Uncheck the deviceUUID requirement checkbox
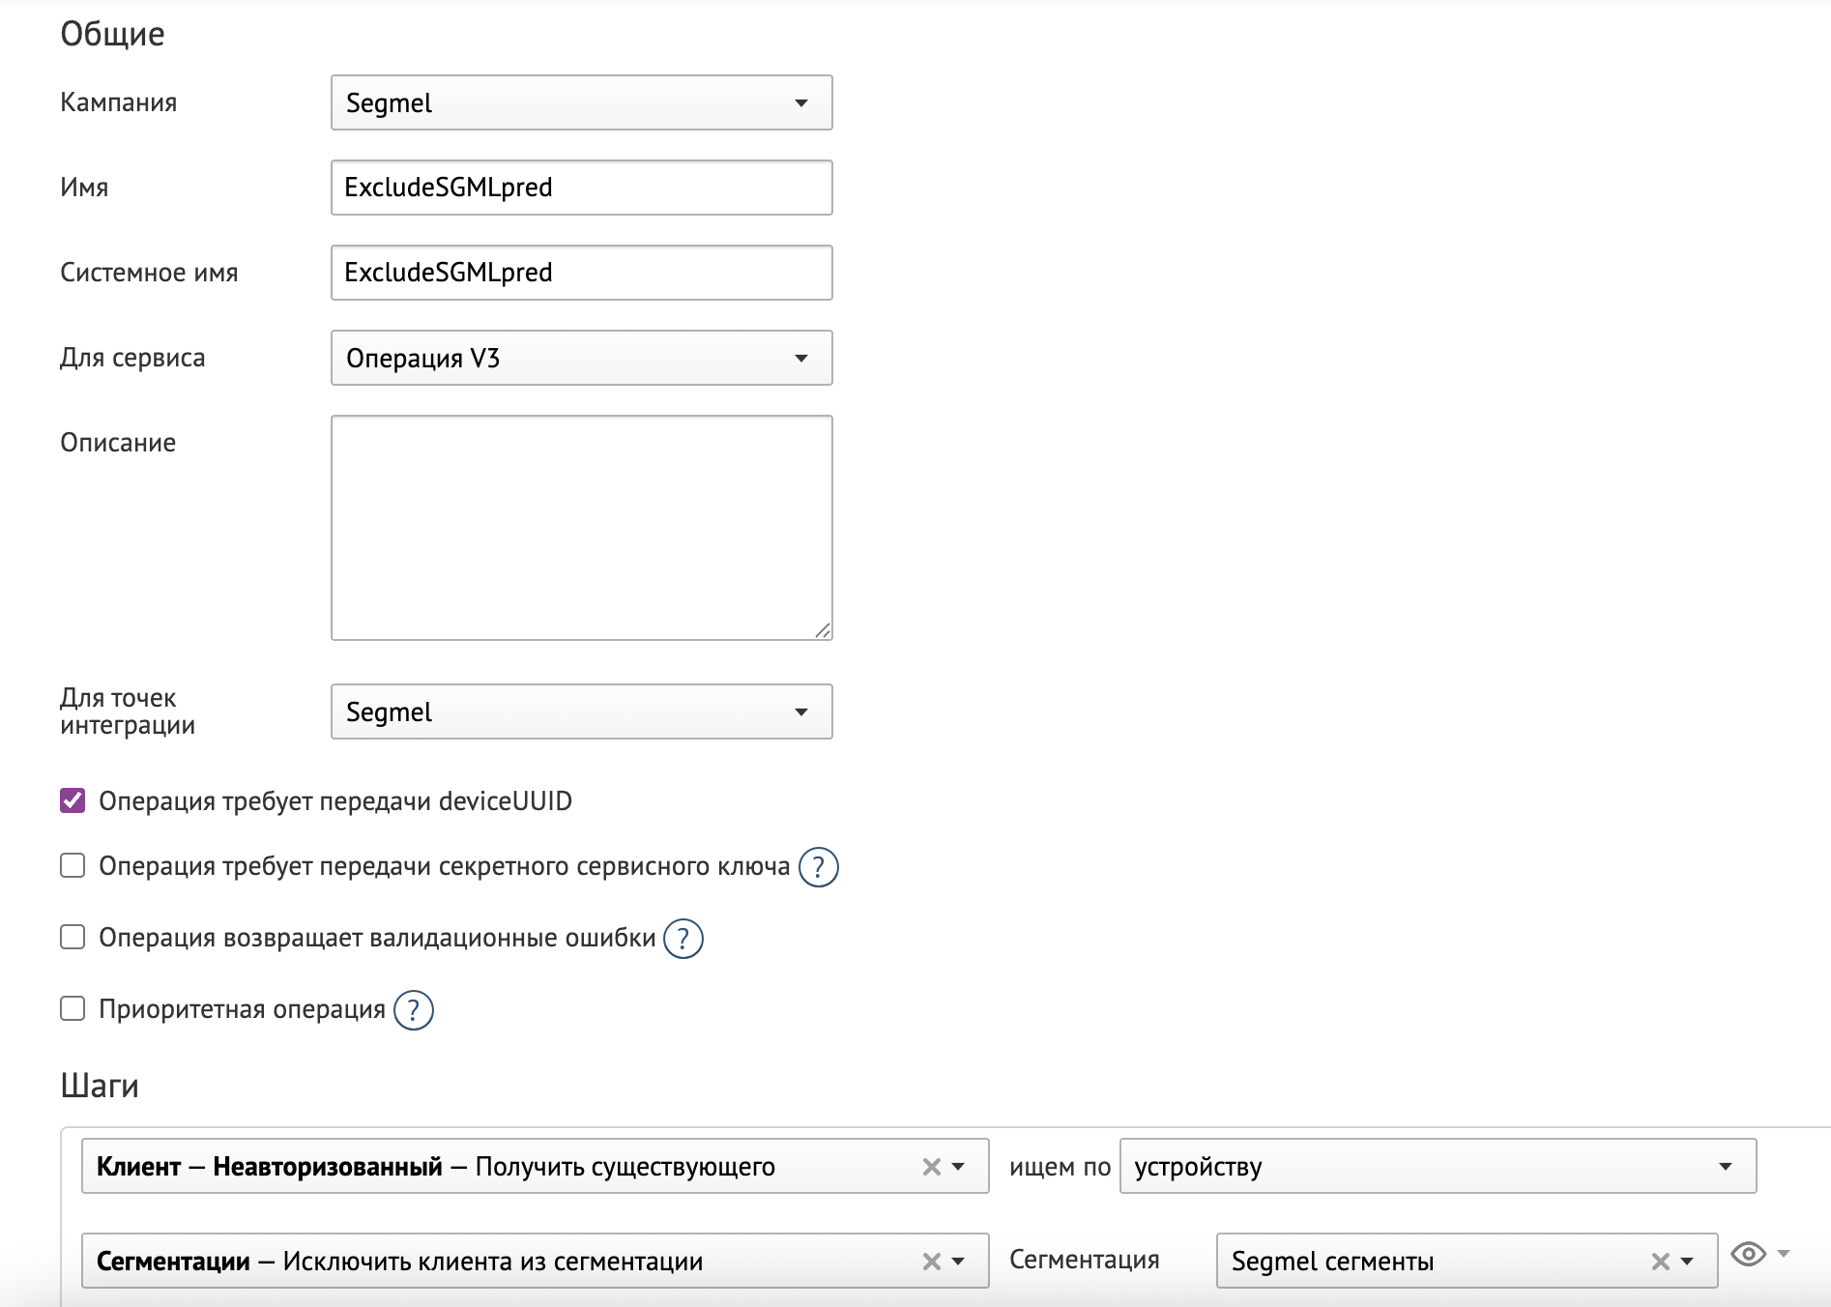This screenshot has height=1307, width=1831. [73, 800]
